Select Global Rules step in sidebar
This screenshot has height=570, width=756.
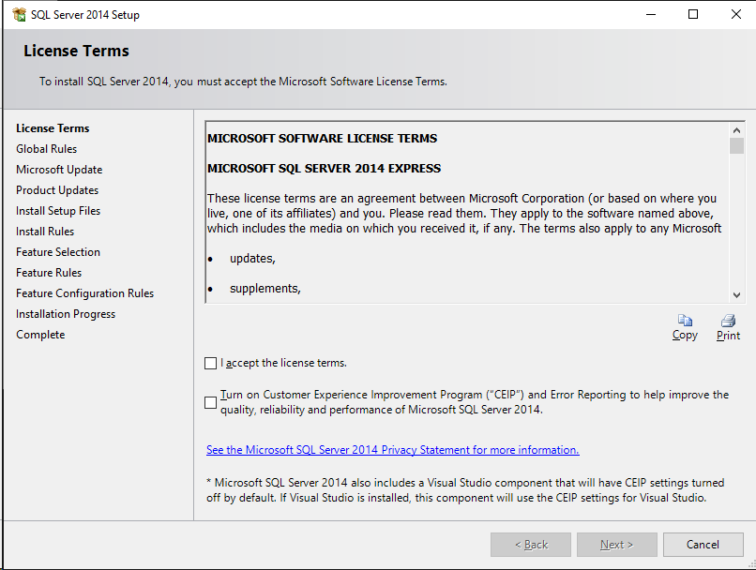coord(46,149)
